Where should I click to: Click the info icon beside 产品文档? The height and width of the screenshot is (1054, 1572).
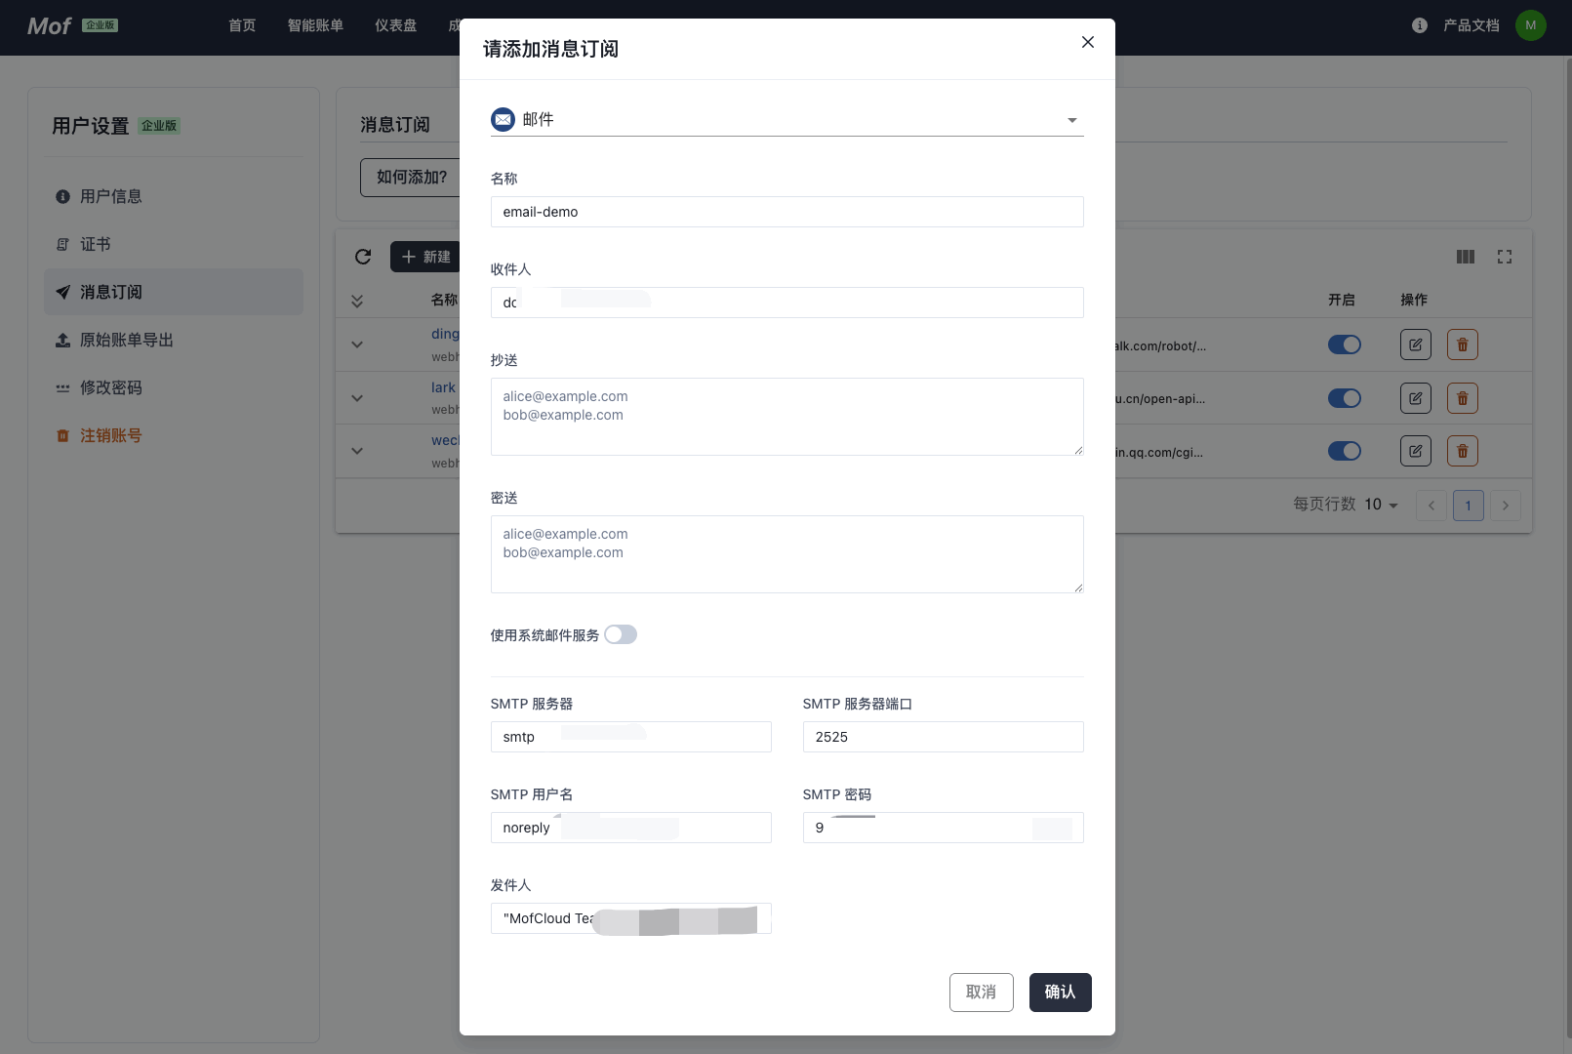click(x=1420, y=25)
